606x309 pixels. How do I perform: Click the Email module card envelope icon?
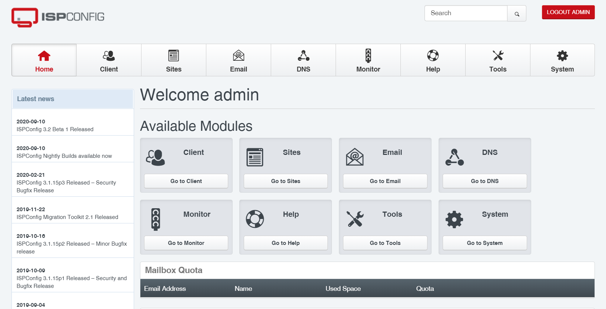[x=355, y=157]
